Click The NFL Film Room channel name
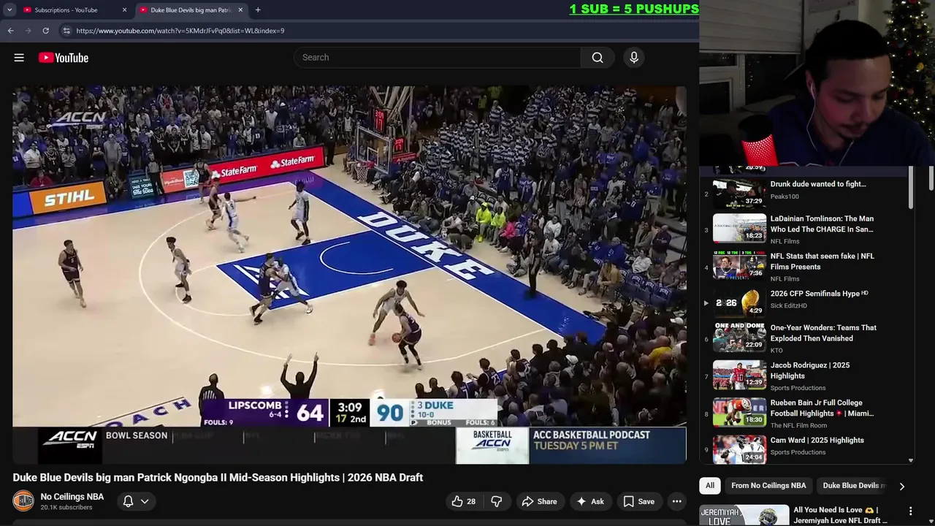Image resolution: width=935 pixels, height=526 pixels. click(x=799, y=426)
